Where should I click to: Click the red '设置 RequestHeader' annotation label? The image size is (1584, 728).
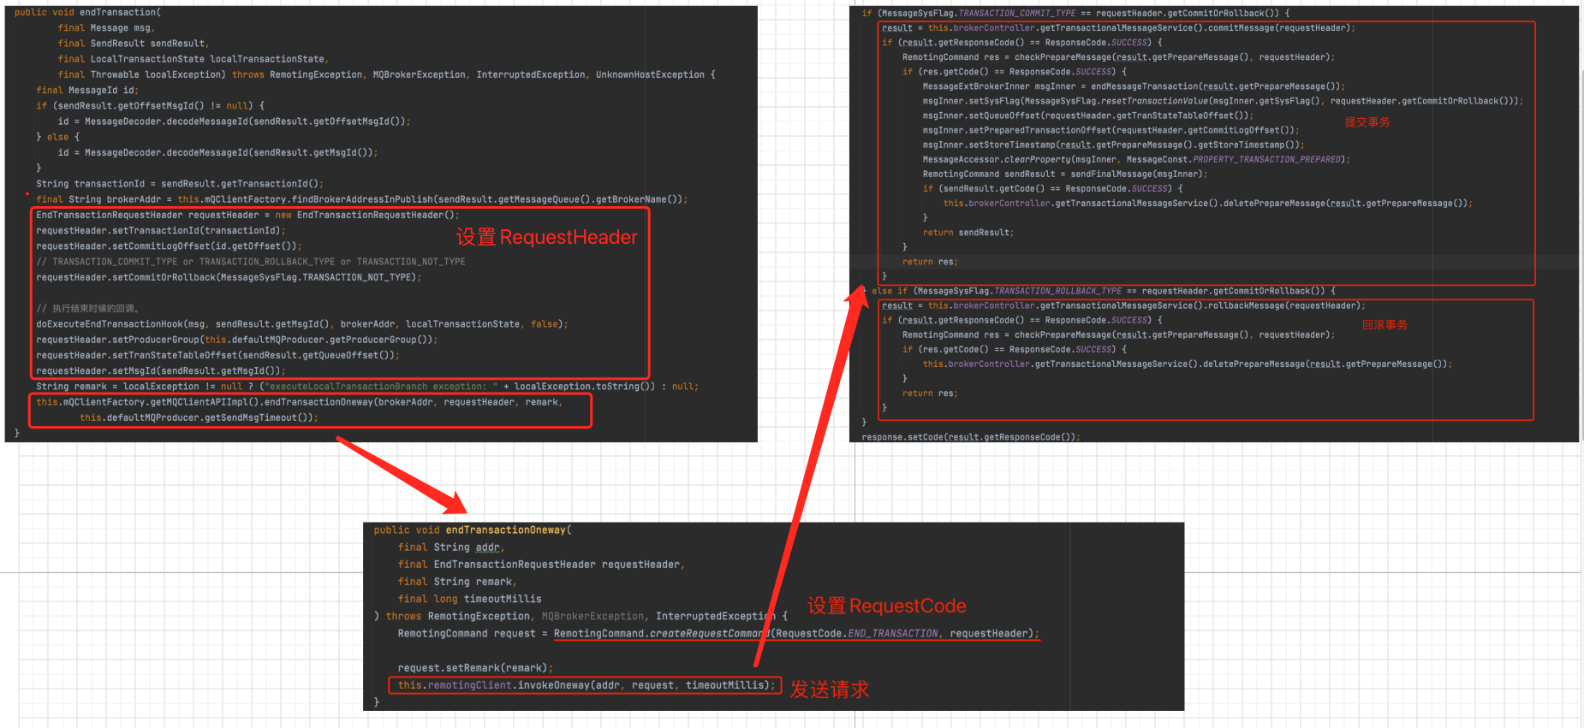[546, 238]
